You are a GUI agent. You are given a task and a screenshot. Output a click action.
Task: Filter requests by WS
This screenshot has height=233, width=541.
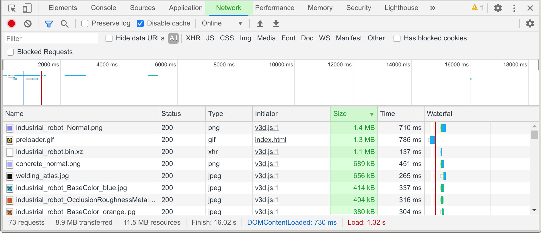(x=324, y=38)
